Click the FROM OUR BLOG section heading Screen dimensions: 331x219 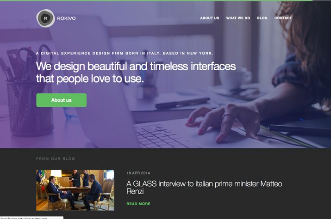click(56, 159)
